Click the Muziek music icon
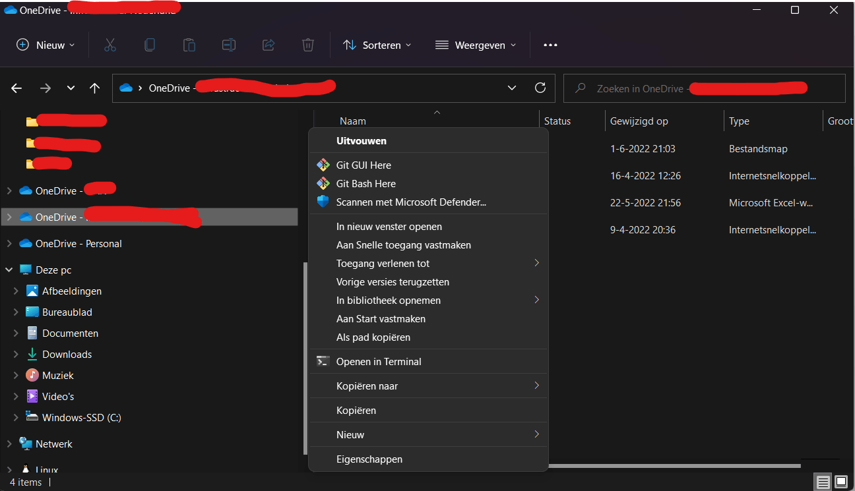Image resolution: width=855 pixels, height=491 pixels. coord(32,375)
